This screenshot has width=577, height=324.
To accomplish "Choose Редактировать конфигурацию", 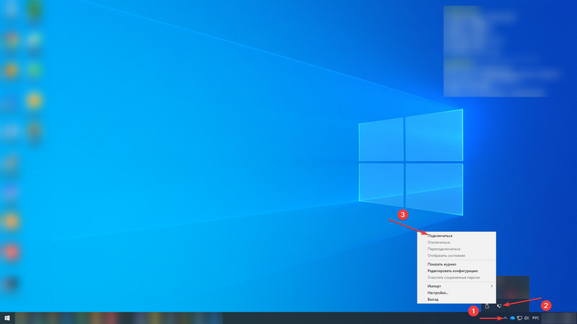I will pyautogui.click(x=452, y=271).
